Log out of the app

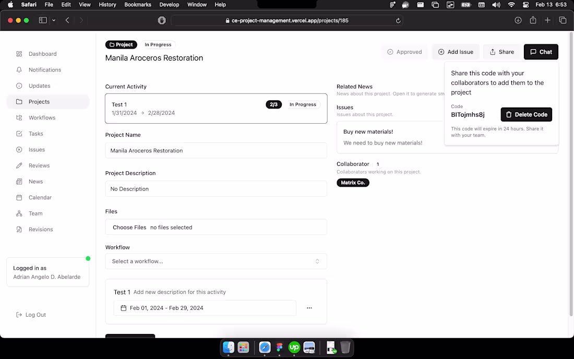[31, 315]
